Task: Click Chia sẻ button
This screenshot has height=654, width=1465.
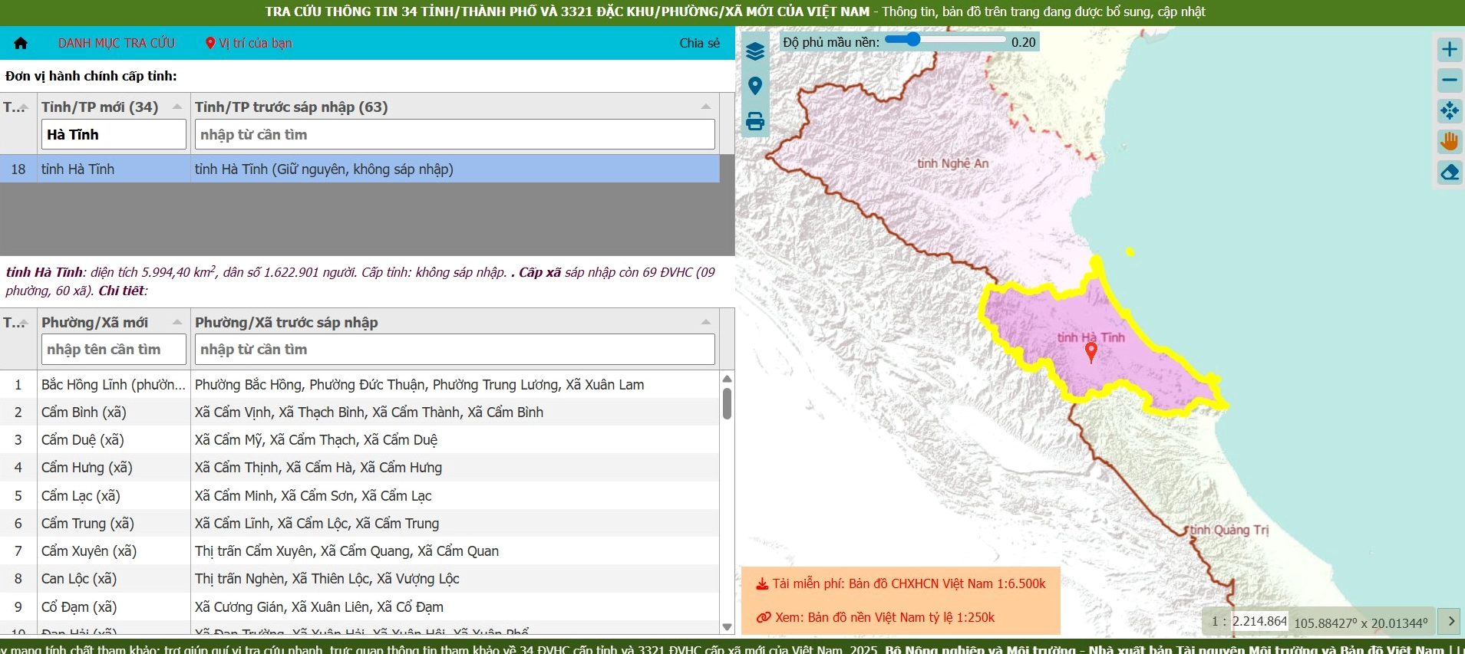Action: [699, 43]
